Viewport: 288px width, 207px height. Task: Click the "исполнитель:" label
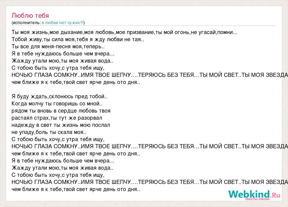[x=27, y=23]
